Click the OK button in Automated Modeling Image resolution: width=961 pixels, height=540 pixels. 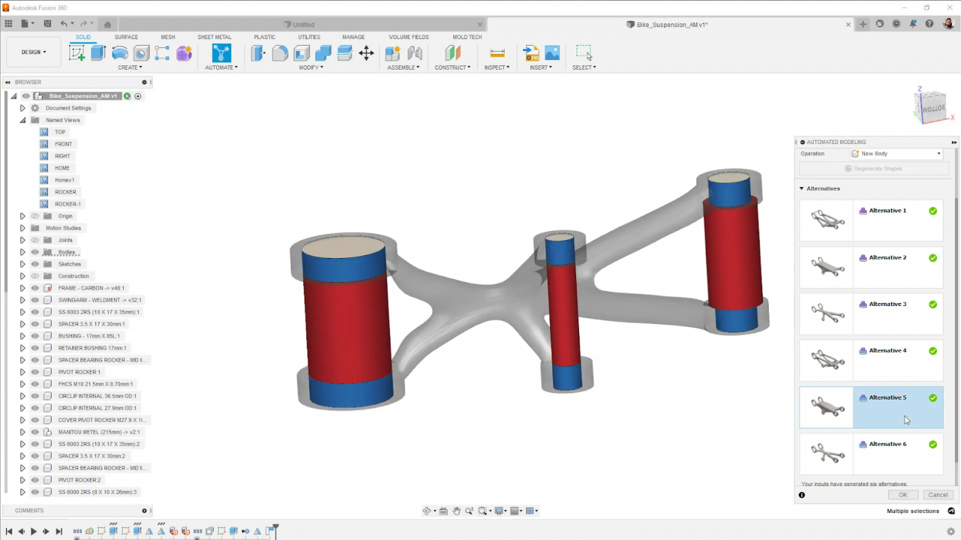coord(902,495)
